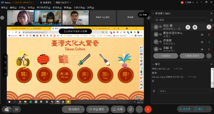Toggle the red microphone on 數位華語文中心 row
The height and width of the screenshot is (114, 214).
(209, 35)
